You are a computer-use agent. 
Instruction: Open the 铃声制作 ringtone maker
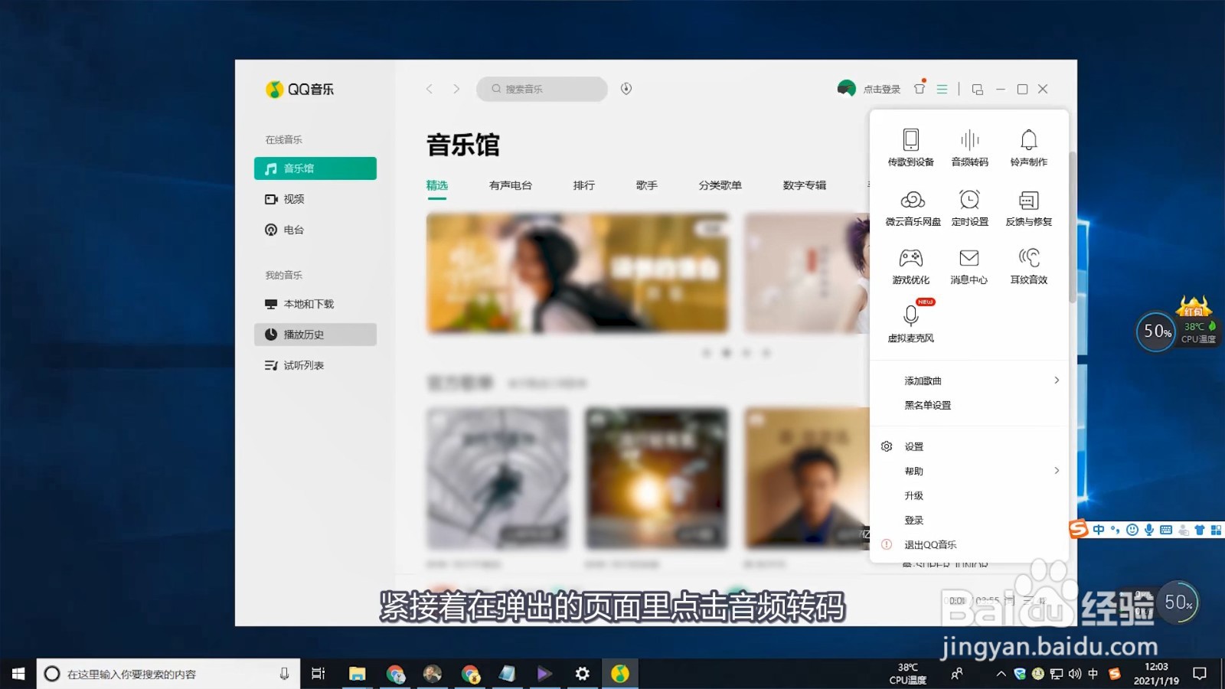(x=1028, y=147)
